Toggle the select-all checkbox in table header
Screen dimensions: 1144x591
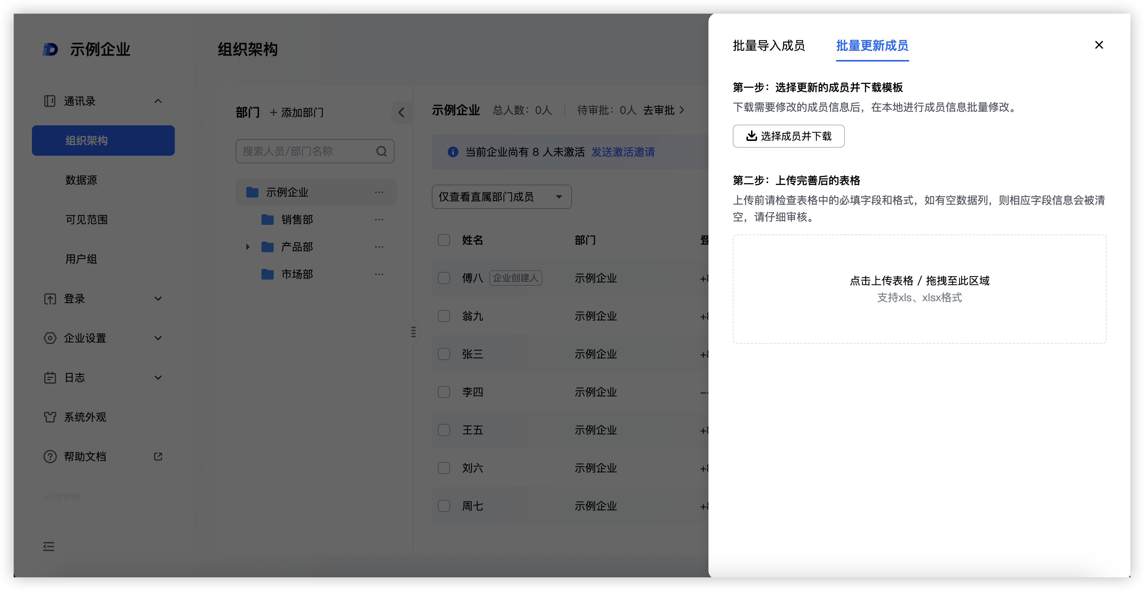444,240
